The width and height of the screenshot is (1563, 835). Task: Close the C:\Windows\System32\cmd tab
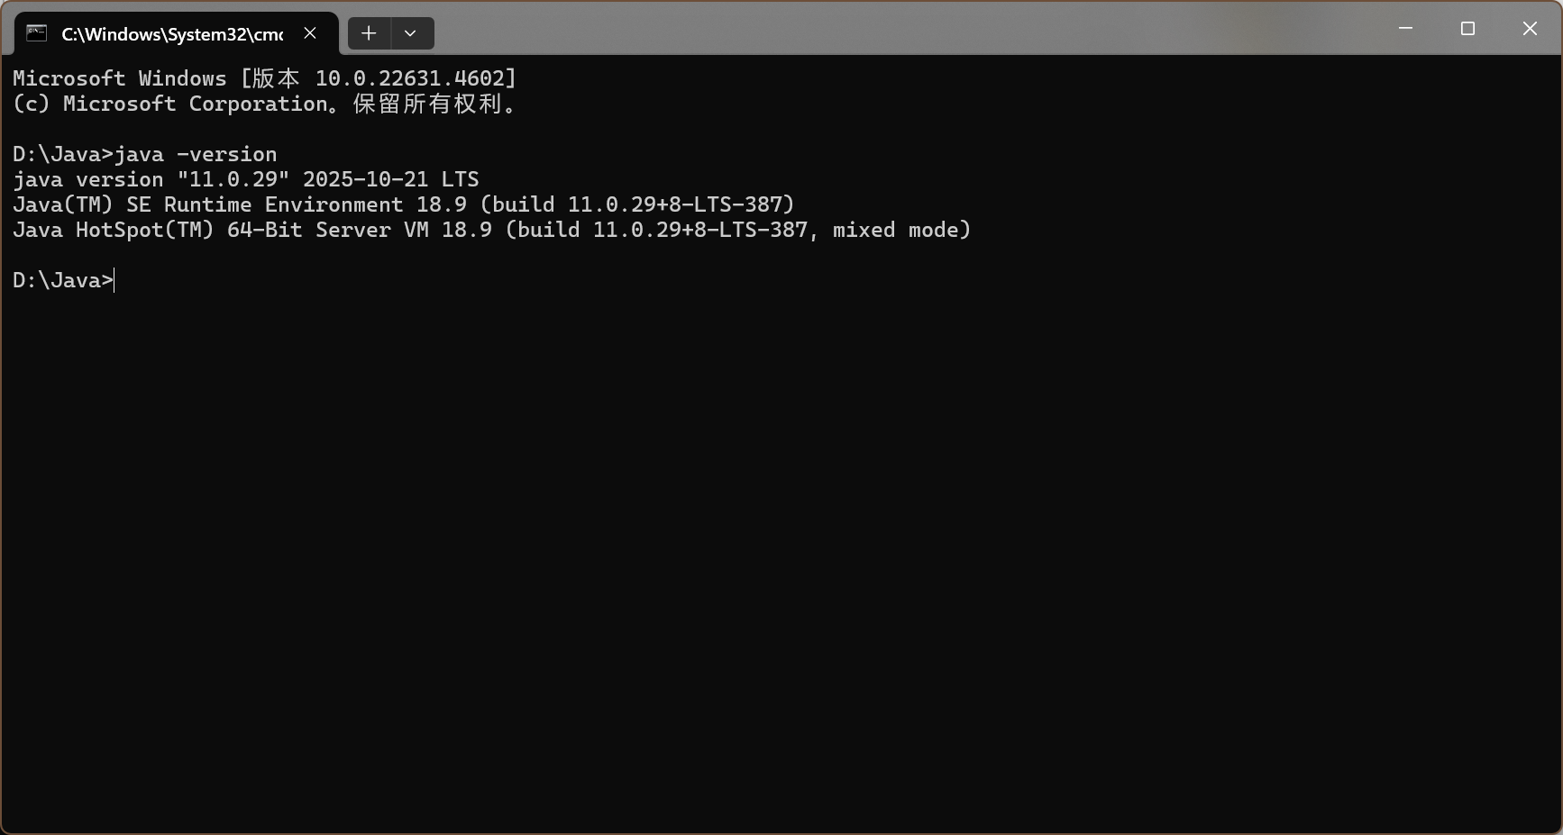click(310, 33)
